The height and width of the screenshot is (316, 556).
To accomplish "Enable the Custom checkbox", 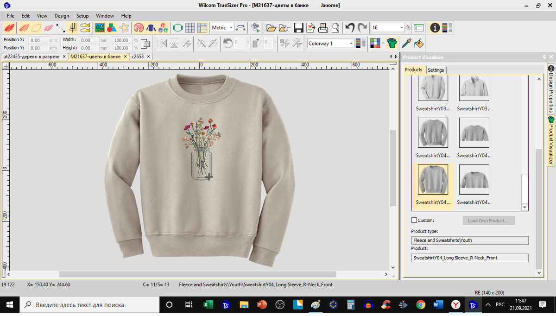I will (x=414, y=221).
